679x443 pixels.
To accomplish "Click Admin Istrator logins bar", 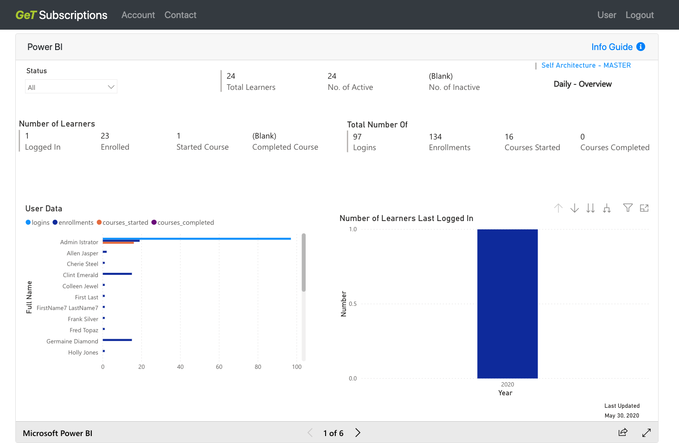I will coord(197,239).
